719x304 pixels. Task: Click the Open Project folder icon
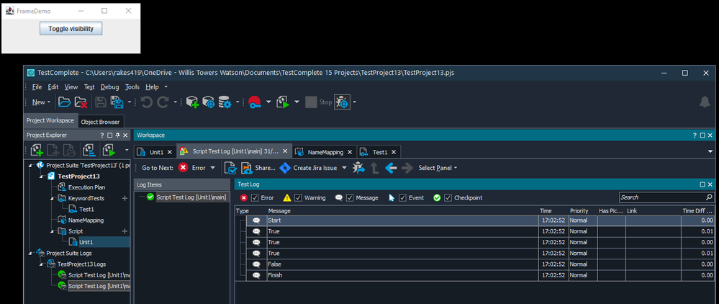click(x=64, y=102)
